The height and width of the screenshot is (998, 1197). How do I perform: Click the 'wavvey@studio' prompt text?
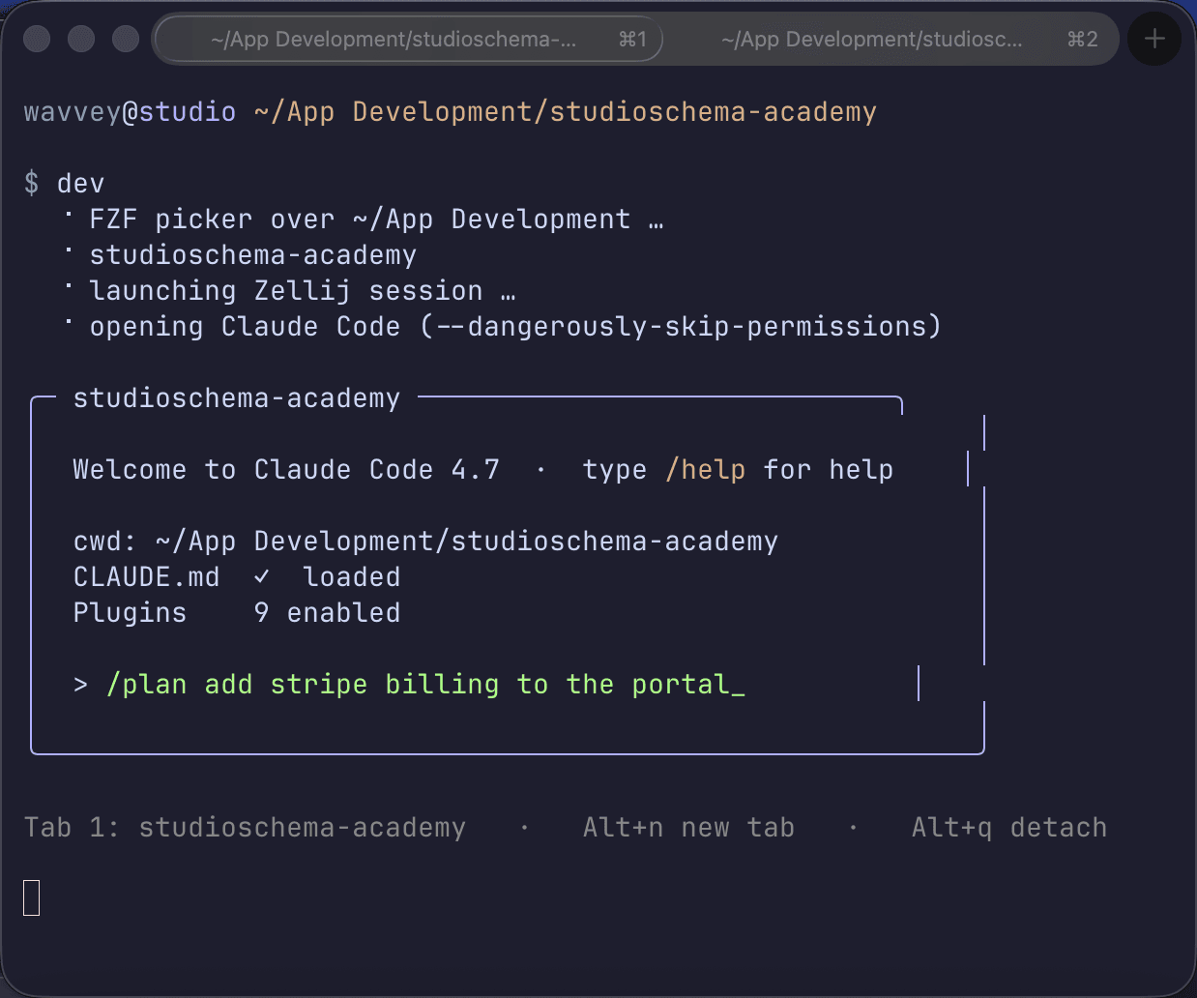(x=130, y=112)
